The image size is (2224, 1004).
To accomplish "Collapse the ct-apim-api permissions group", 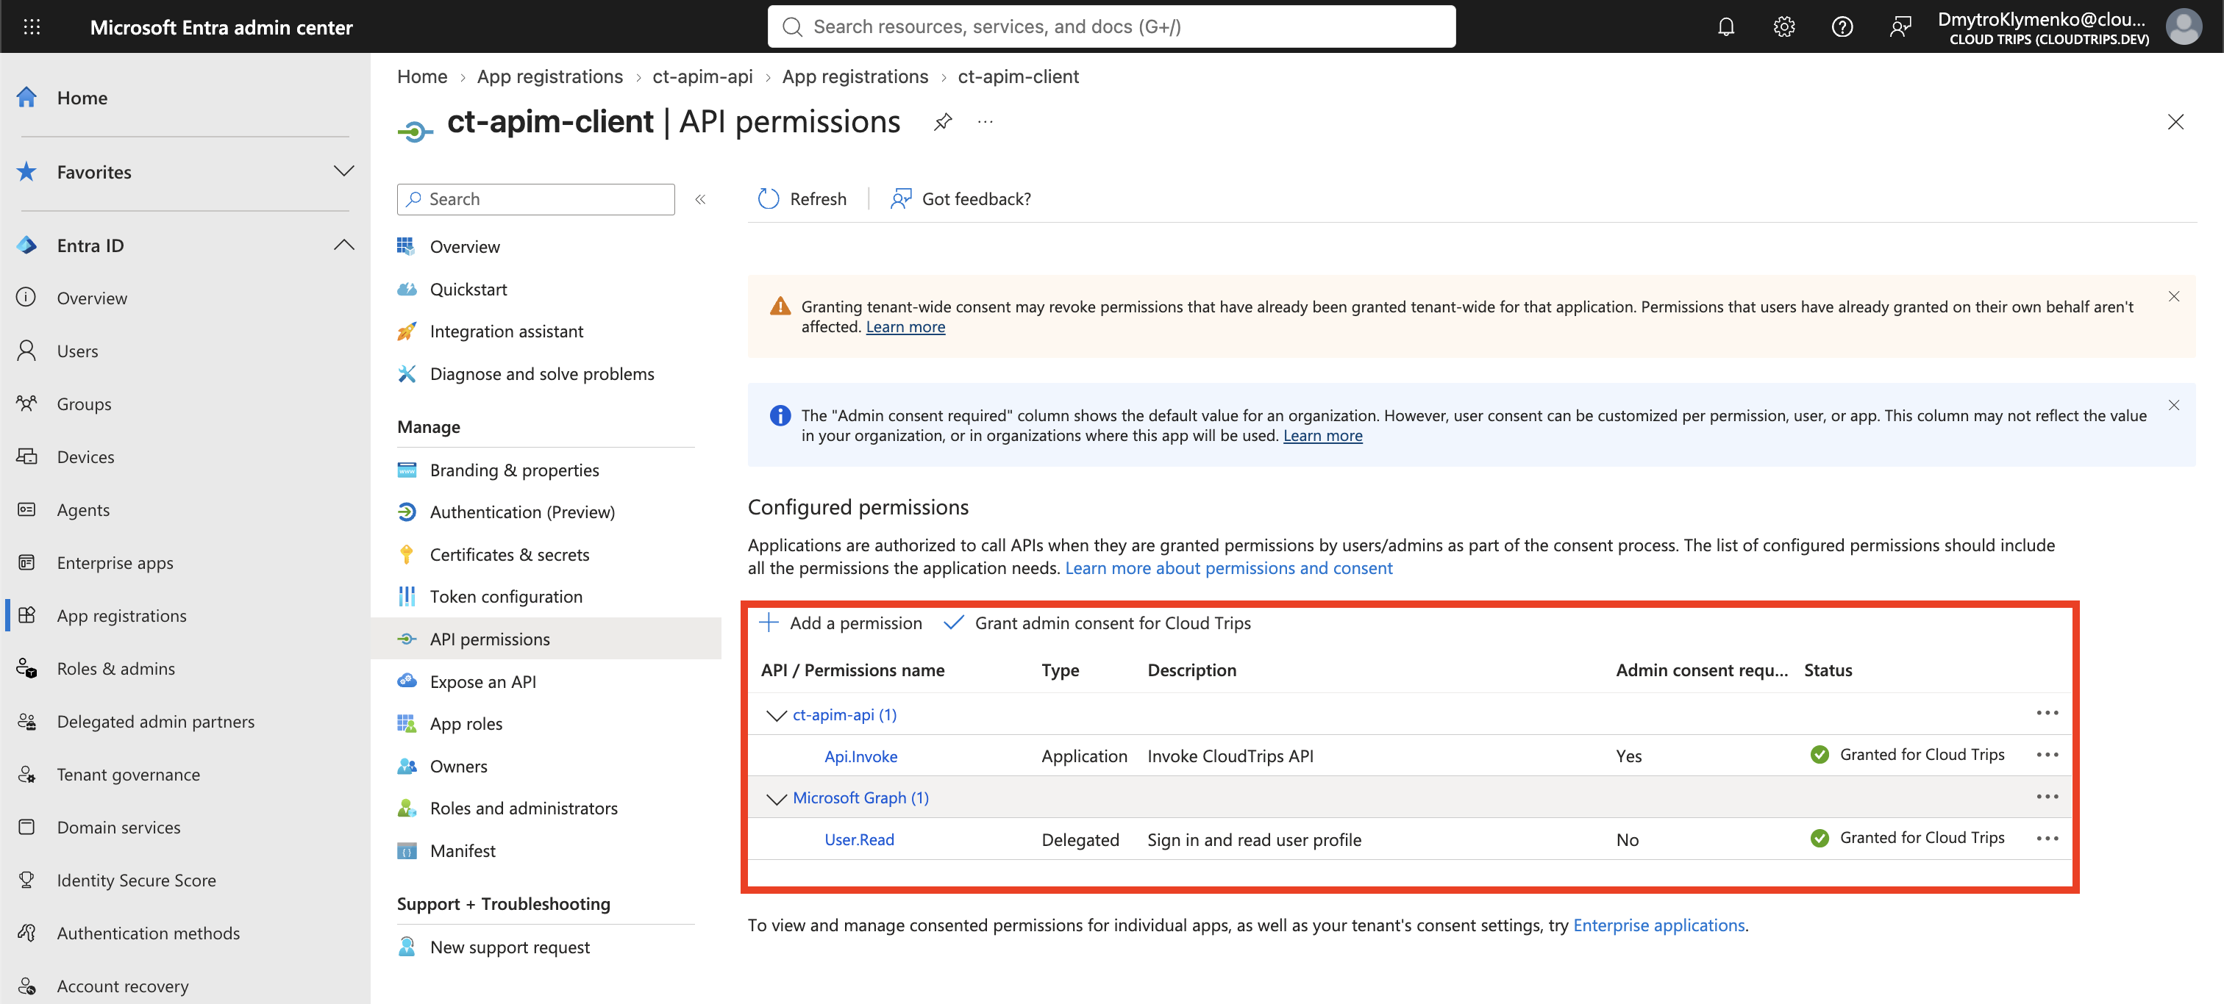I will pyautogui.click(x=776, y=715).
